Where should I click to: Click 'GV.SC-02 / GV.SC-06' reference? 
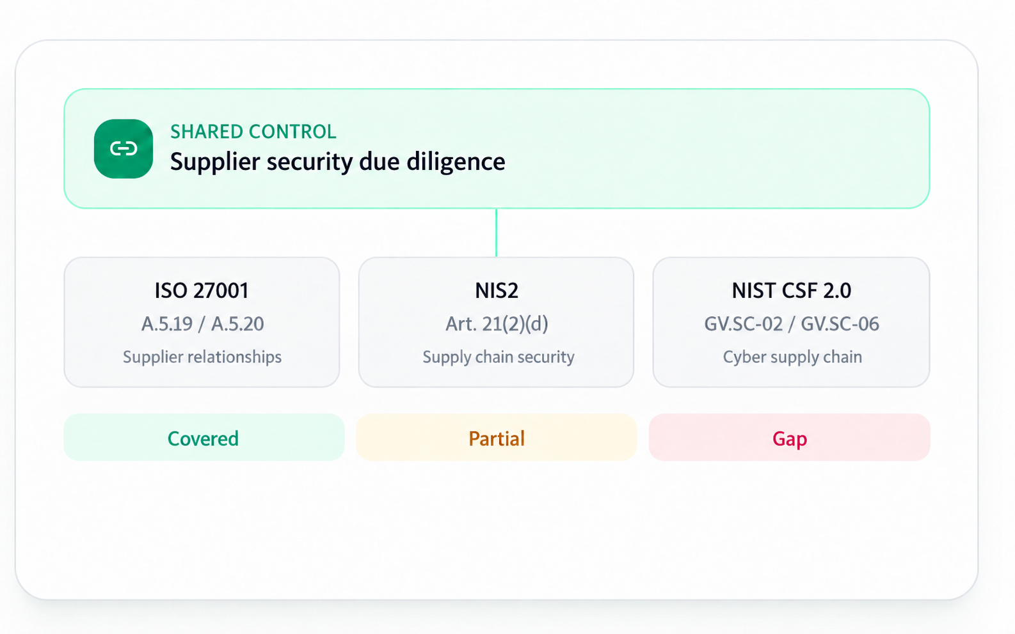point(792,324)
